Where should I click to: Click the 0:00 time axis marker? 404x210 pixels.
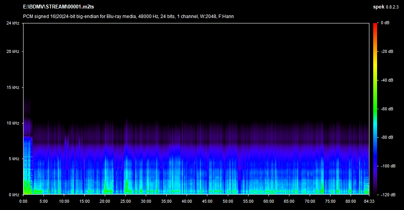click(24, 201)
